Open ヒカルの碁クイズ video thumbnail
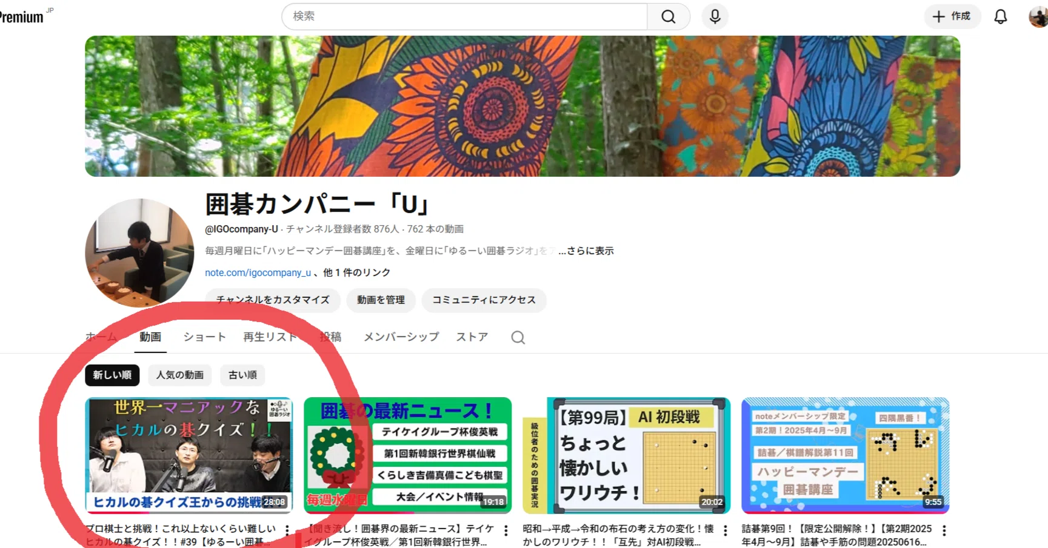The width and height of the screenshot is (1048, 548). (189, 455)
